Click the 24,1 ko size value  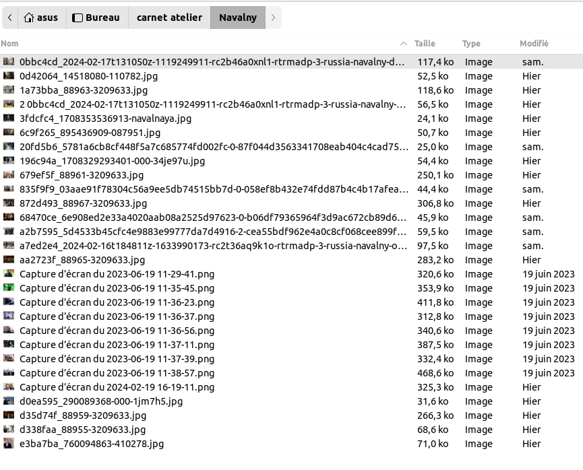433,118
